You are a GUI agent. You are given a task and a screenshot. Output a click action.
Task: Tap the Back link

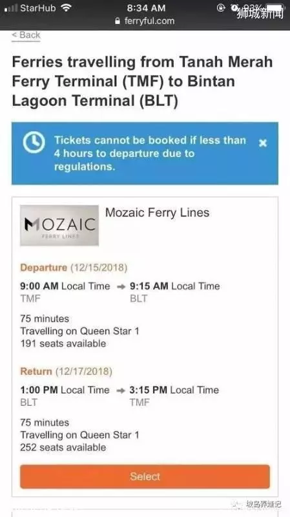[x=26, y=35]
